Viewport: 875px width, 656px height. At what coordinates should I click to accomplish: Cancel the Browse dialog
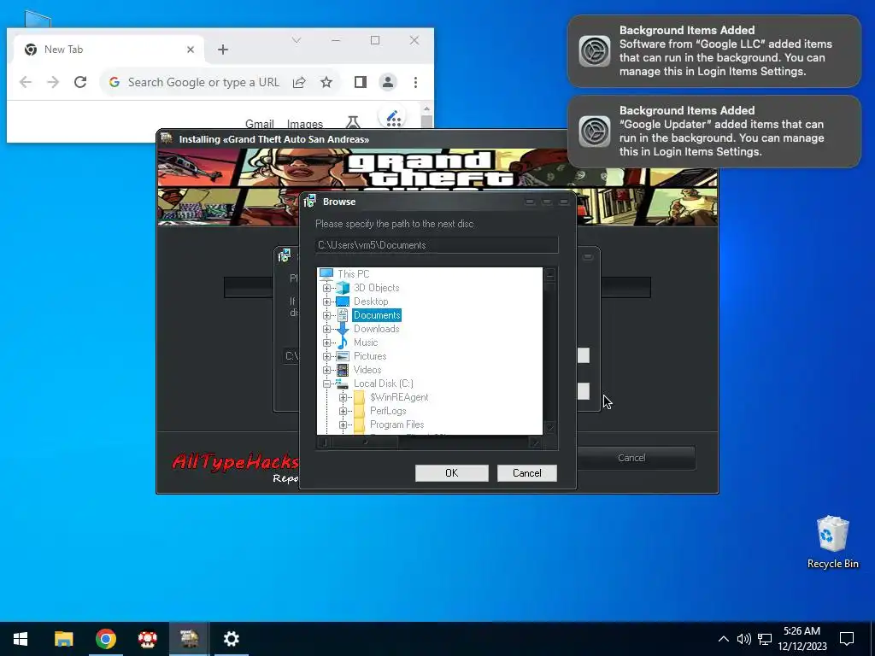coord(526,473)
